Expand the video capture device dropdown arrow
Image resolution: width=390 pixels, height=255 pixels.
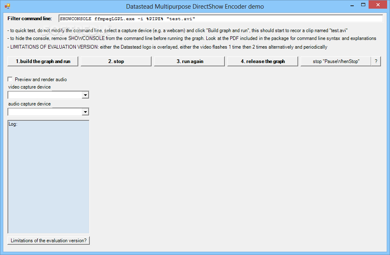coord(85,95)
